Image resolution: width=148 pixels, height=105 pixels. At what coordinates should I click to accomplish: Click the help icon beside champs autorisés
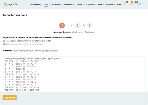click(x=4, y=44)
